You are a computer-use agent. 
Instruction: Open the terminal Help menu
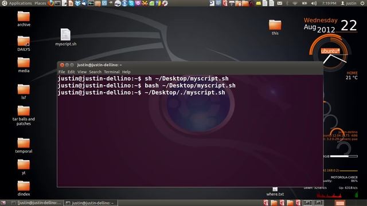126,72
